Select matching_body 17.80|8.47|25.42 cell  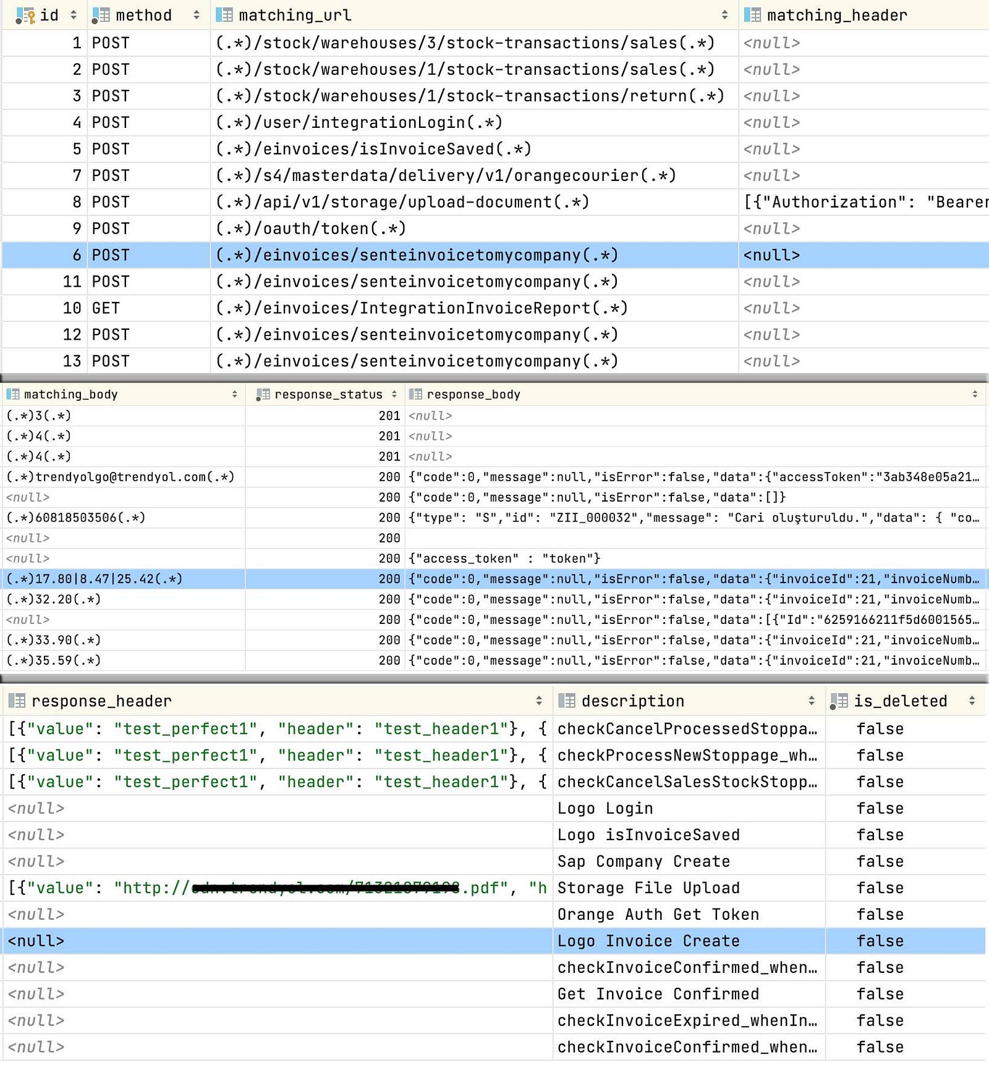(124, 579)
